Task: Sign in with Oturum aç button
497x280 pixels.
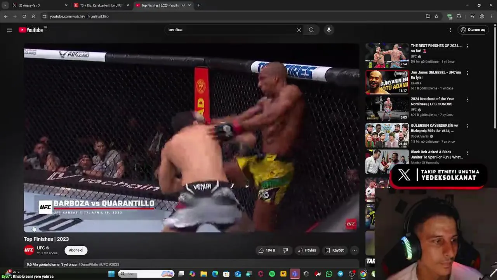Action: point(473,30)
